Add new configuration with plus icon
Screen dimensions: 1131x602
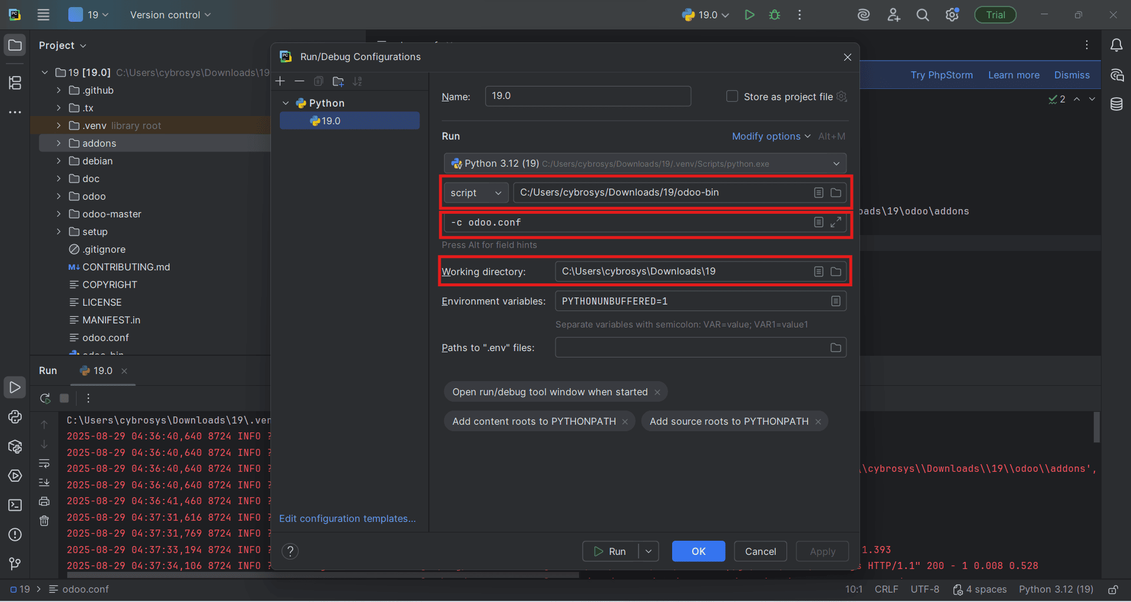click(x=280, y=81)
